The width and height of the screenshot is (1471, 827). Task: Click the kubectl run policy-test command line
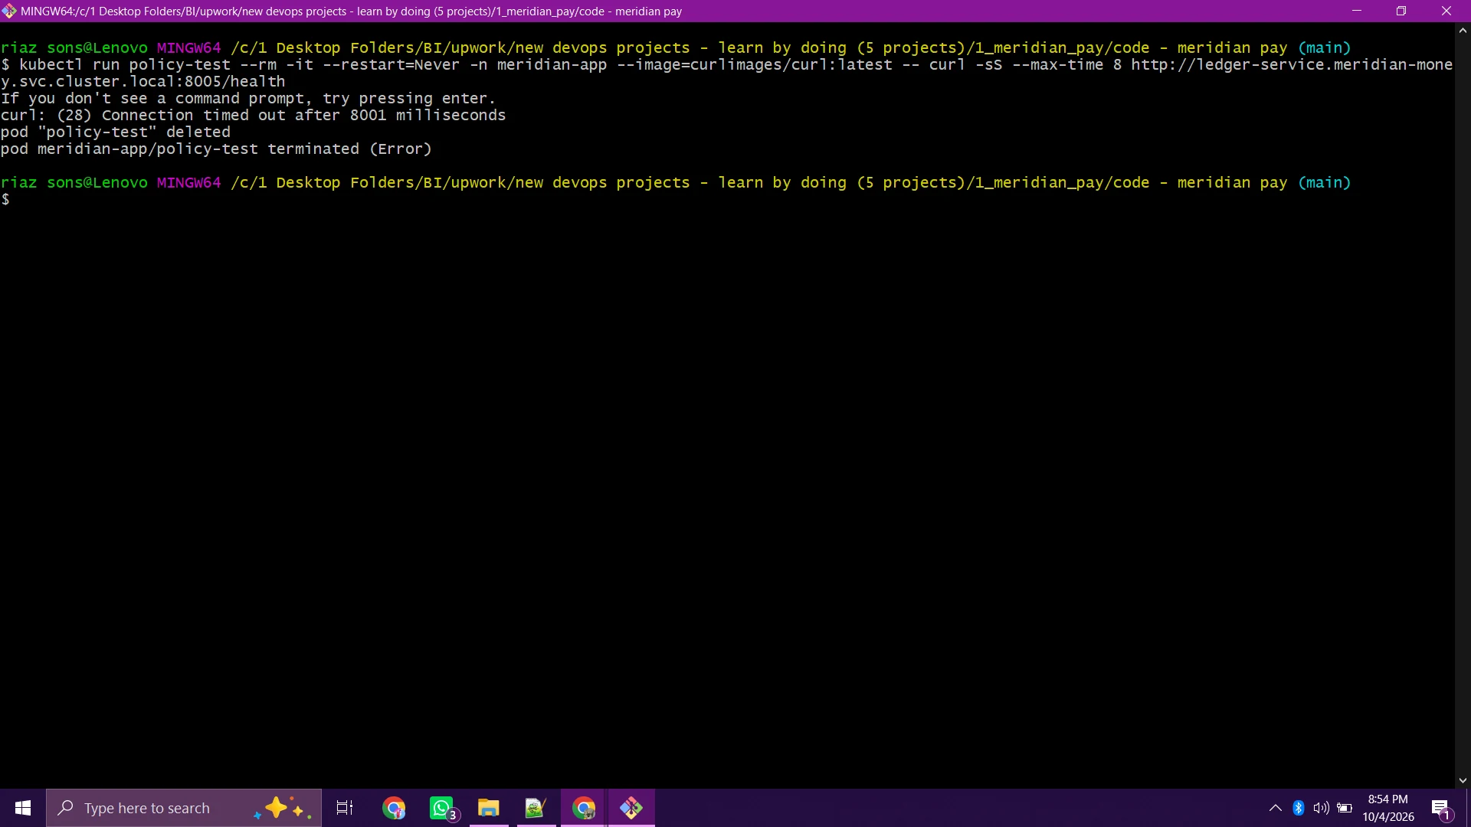pyautogui.click(x=726, y=73)
